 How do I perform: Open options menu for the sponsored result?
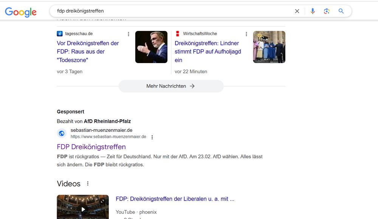tap(152, 137)
